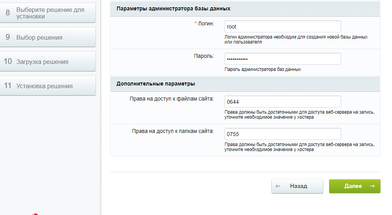Click the file permissions field with 0644
Image resolution: width=392 pixels, height=215 pixels.
283,102
